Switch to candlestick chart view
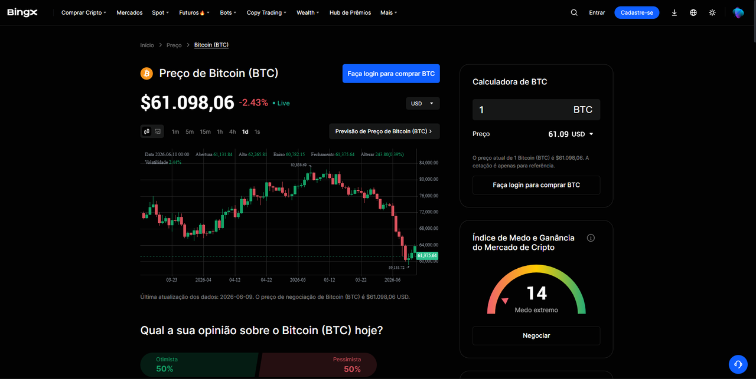Screen dimensions: 756x379 [x=146, y=131]
